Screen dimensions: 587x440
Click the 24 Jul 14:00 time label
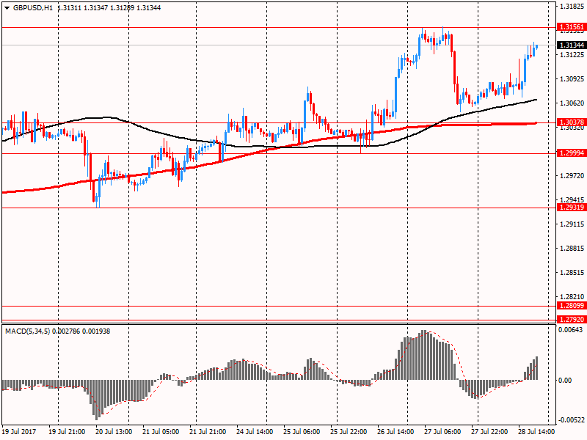(x=255, y=432)
